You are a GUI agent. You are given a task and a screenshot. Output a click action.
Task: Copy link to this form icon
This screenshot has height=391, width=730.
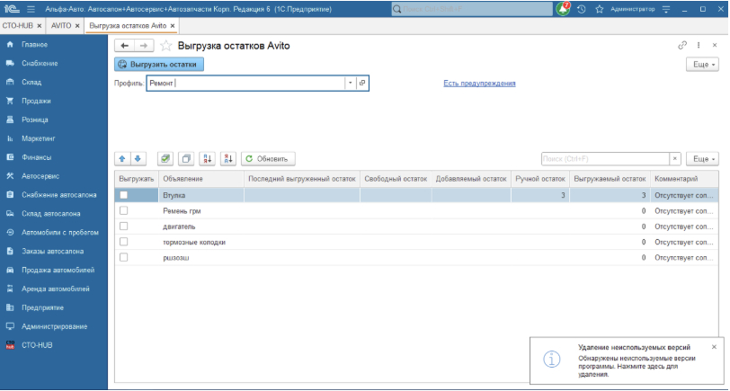click(x=682, y=45)
